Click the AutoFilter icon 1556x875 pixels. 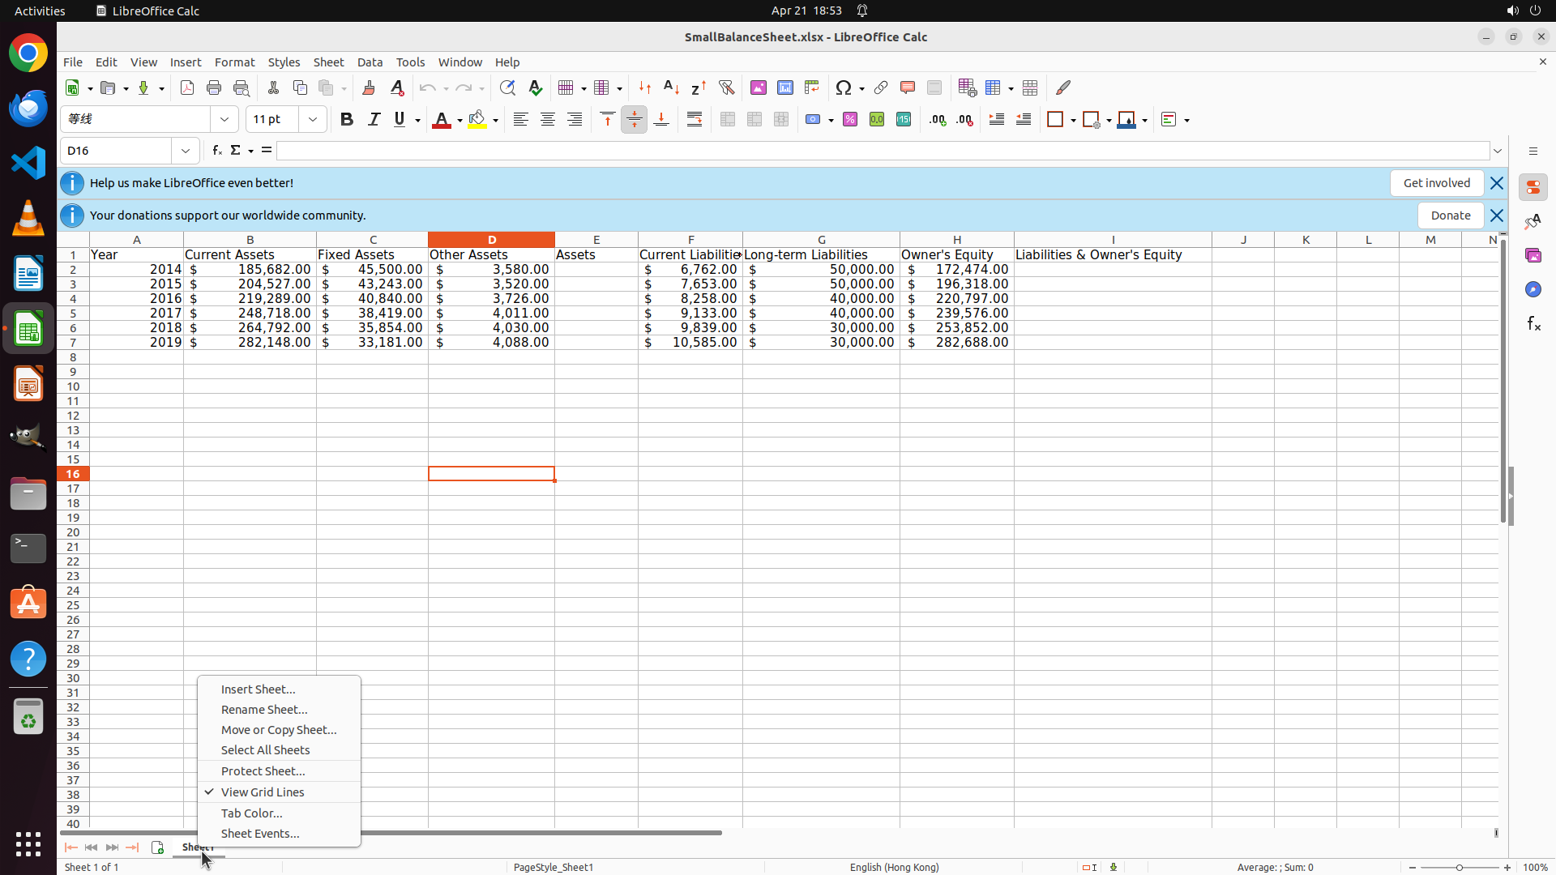coord(726,87)
